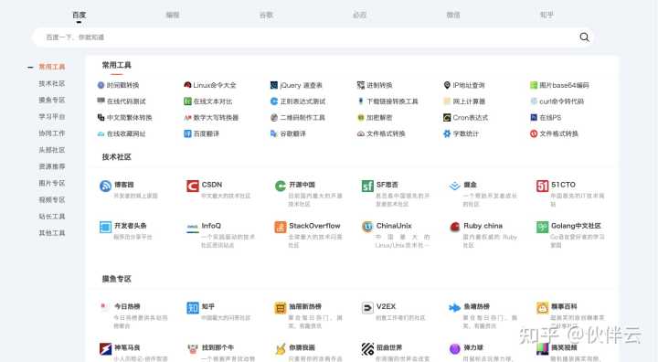Click the purple 弹力球 ball icon
The image size is (658, 362).
(x=454, y=348)
